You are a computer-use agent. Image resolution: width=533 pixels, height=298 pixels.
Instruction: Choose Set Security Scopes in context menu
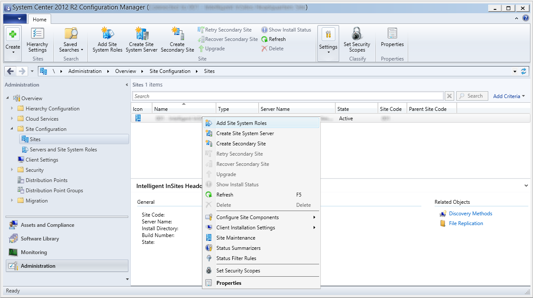click(261, 271)
